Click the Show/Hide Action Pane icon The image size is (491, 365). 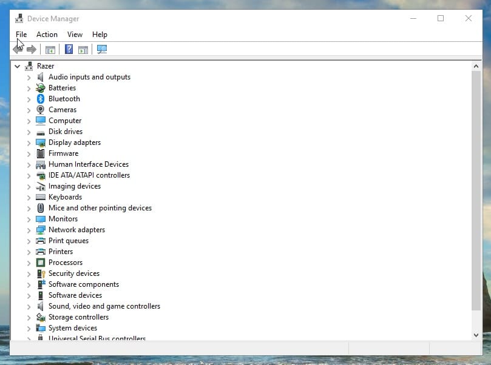point(83,49)
